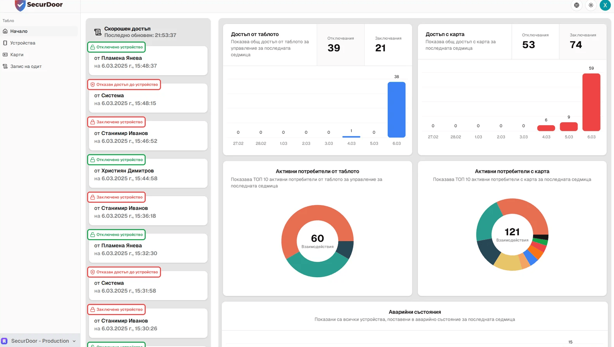Image resolution: width=614 pixels, height=347 pixels.
Task: Select Заключено устройство badge for 15:36:18 entry
Action: (116, 197)
